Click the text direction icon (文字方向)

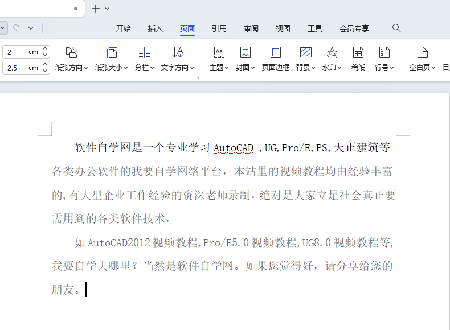178,52
